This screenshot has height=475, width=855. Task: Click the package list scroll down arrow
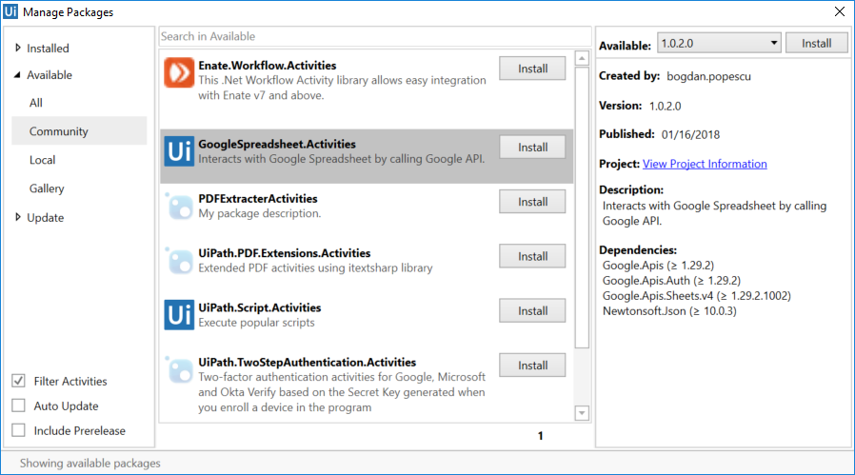[582, 413]
